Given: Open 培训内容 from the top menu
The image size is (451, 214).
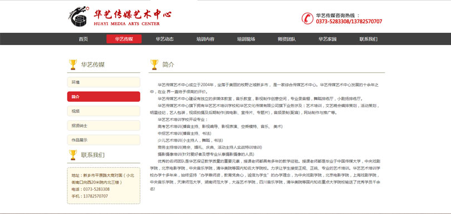Looking at the screenshot, I should [x=205, y=39].
